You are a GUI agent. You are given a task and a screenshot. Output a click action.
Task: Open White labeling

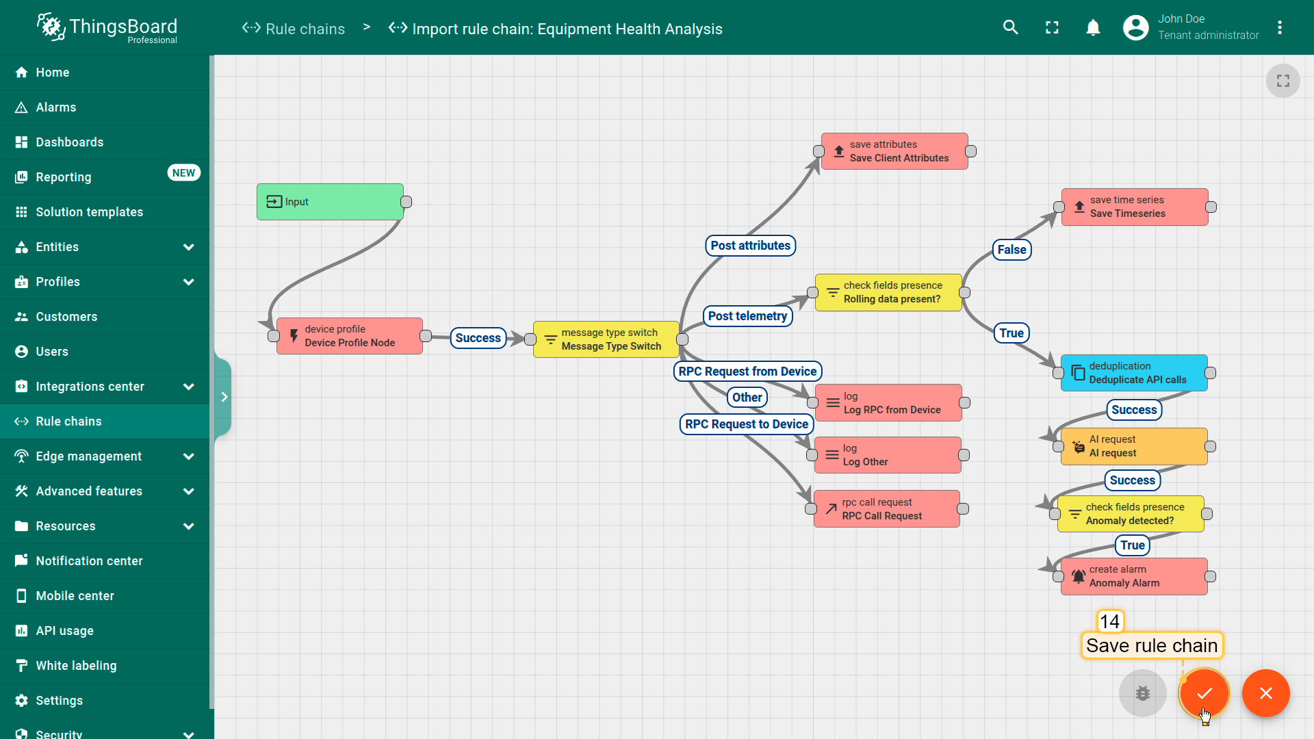(x=105, y=666)
